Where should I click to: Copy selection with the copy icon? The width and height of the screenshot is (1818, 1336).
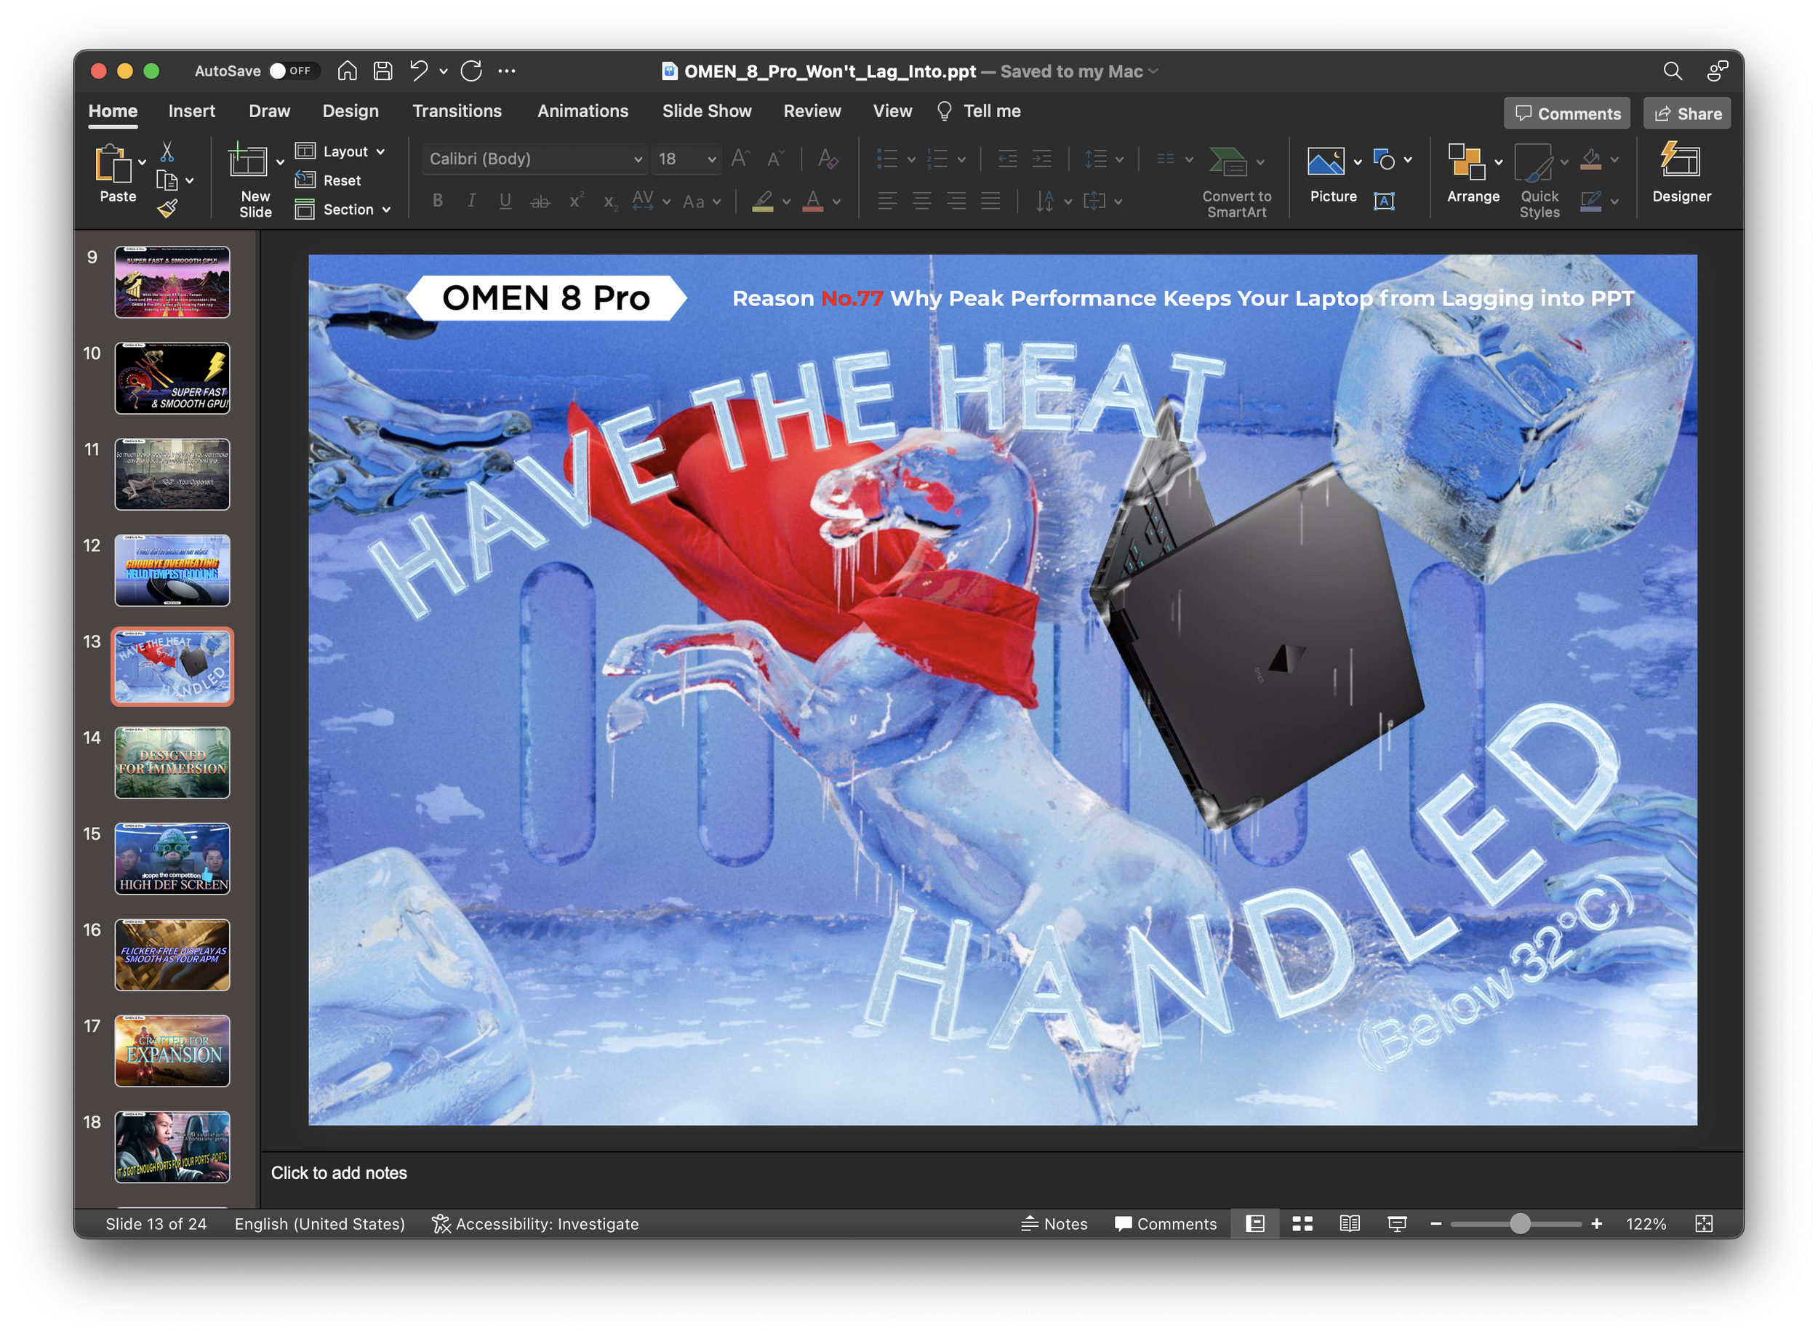tap(167, 180)
